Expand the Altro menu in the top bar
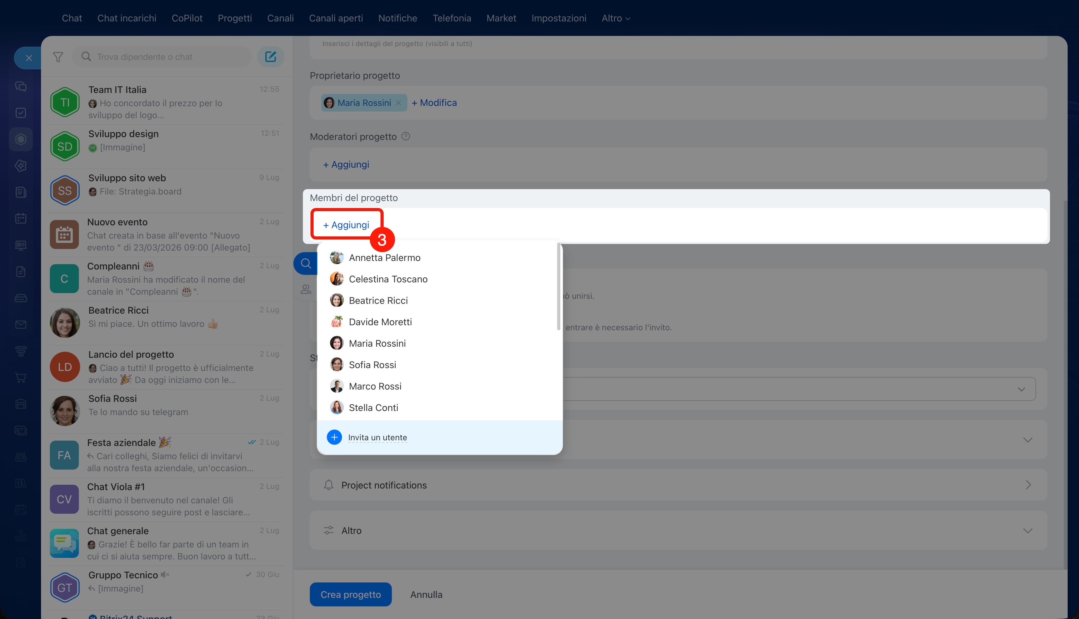The width and height of the screenshot is (1079, 619). tap(616, 18)
